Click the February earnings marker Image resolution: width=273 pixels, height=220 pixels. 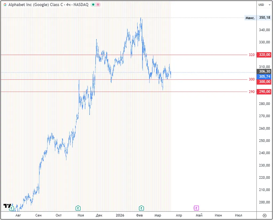(142, 208)
